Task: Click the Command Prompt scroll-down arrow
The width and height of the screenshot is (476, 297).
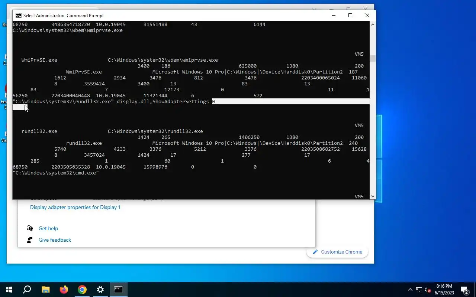Action: [x=373, y=196]
